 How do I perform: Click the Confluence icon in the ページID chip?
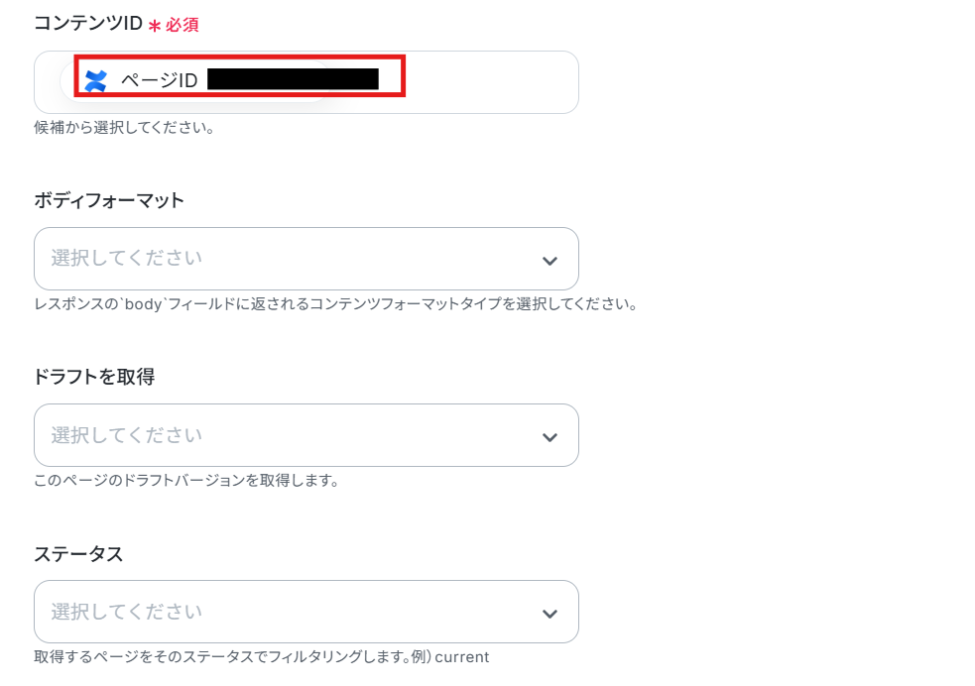96,80
